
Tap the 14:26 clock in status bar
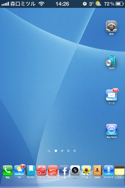[x=62, y=4]
